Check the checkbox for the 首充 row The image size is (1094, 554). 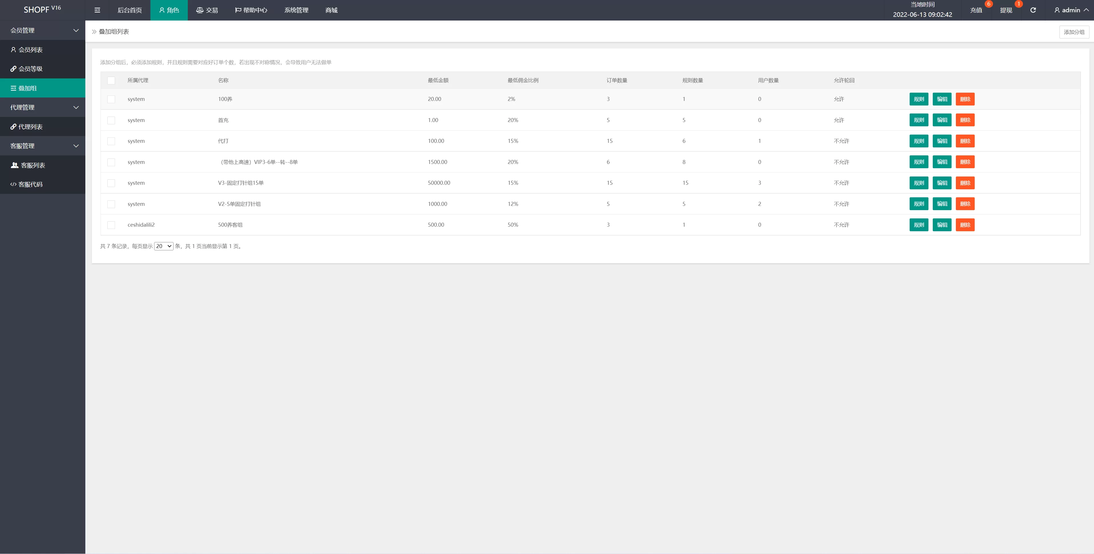coord(111,120)
